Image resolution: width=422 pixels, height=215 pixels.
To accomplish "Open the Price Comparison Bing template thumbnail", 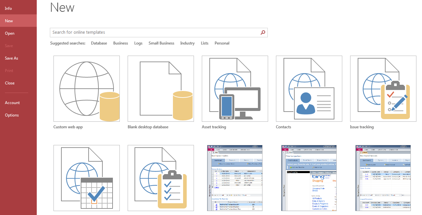I will [x=309, y=178].
